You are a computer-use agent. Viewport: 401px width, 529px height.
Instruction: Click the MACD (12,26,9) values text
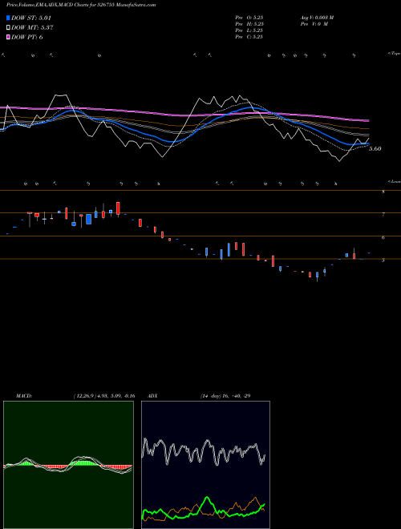[104, 396]
